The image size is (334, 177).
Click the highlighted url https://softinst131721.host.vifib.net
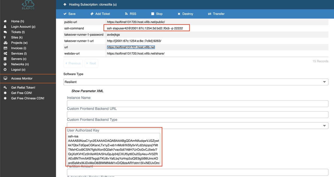[131, 47]
